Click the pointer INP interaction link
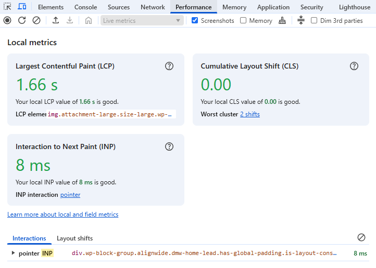 pyautogui.click(x=70, y=195)
